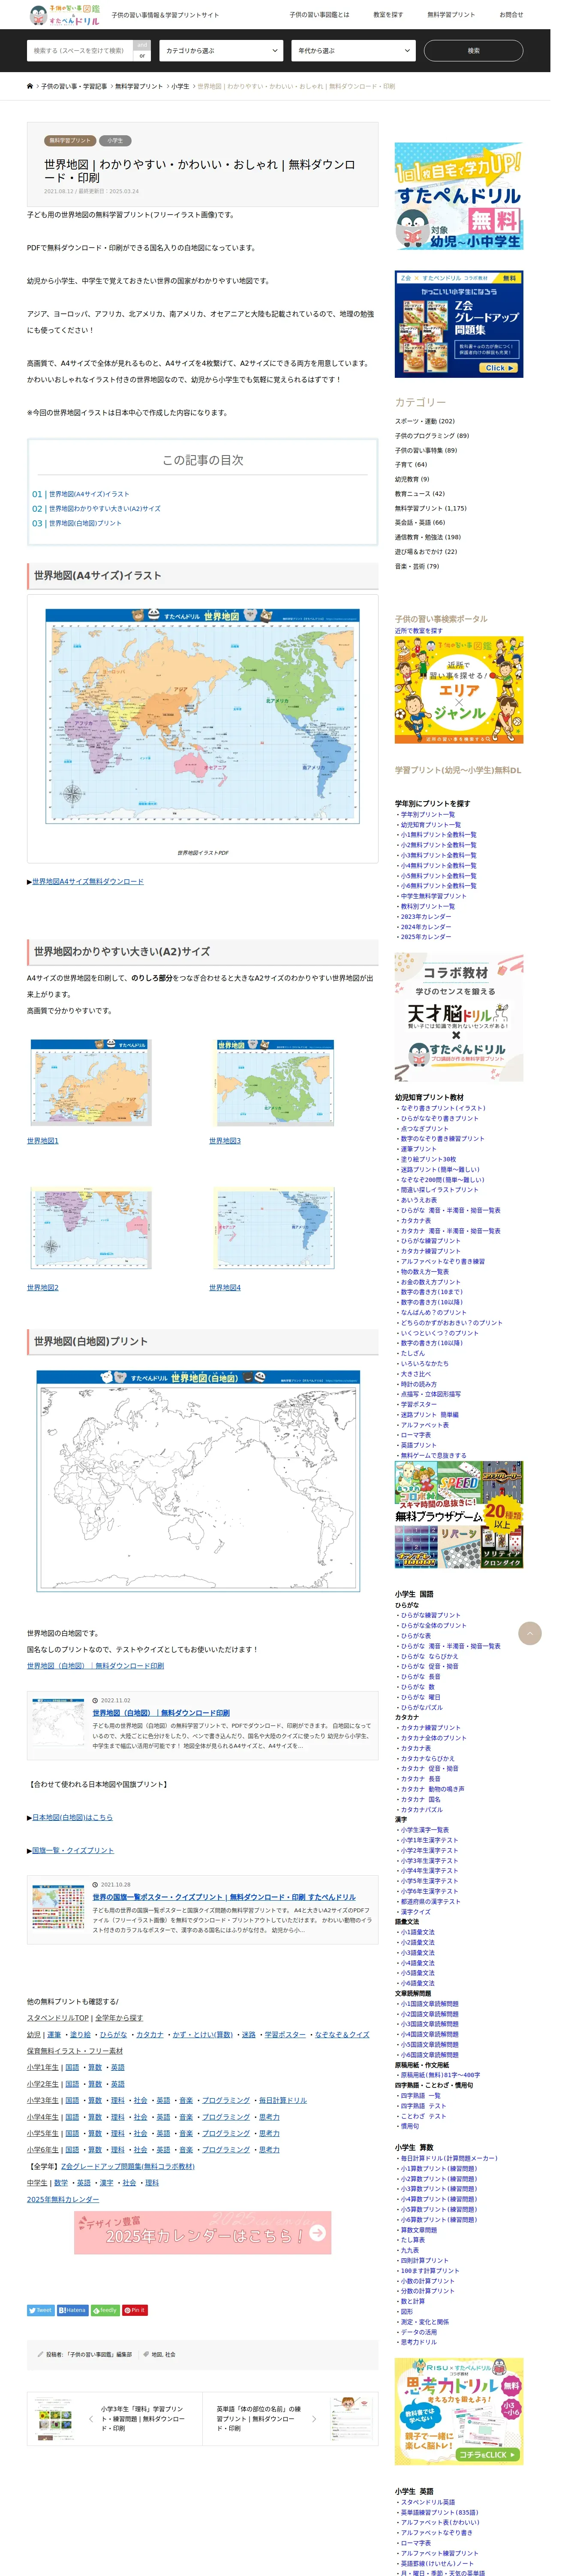Open the Z会グレードアップ問題集 sidebar ad
Image resolution: width=586 pixels, height=2576 pixels.
point(458,324)
